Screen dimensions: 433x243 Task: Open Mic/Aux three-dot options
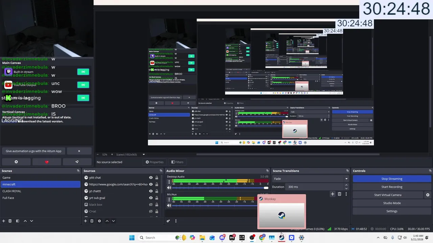[169, 200]
